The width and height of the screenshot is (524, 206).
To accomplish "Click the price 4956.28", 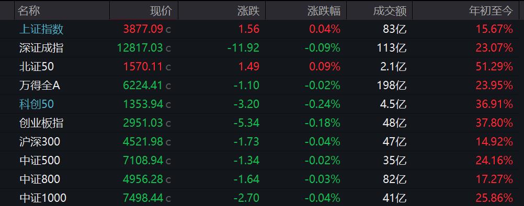I will coord(143,179).
